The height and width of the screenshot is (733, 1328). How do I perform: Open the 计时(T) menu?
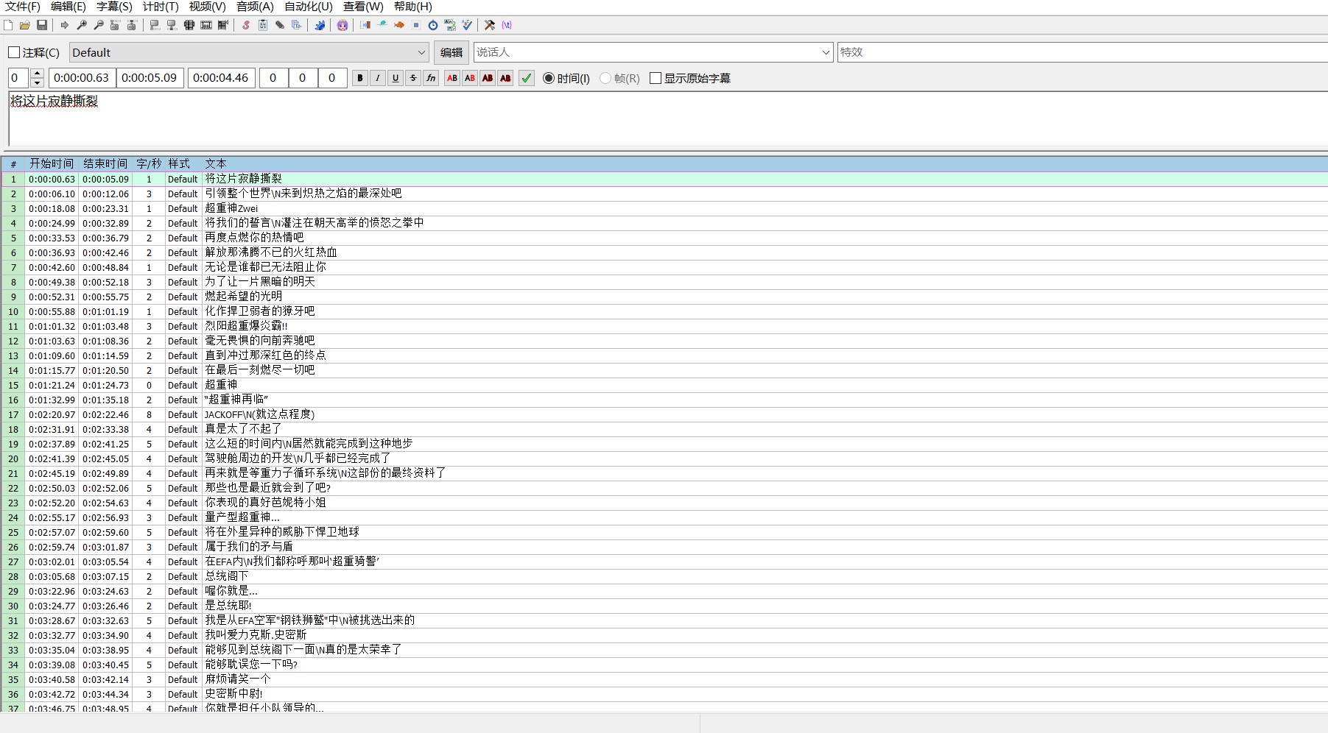[161, 7]
